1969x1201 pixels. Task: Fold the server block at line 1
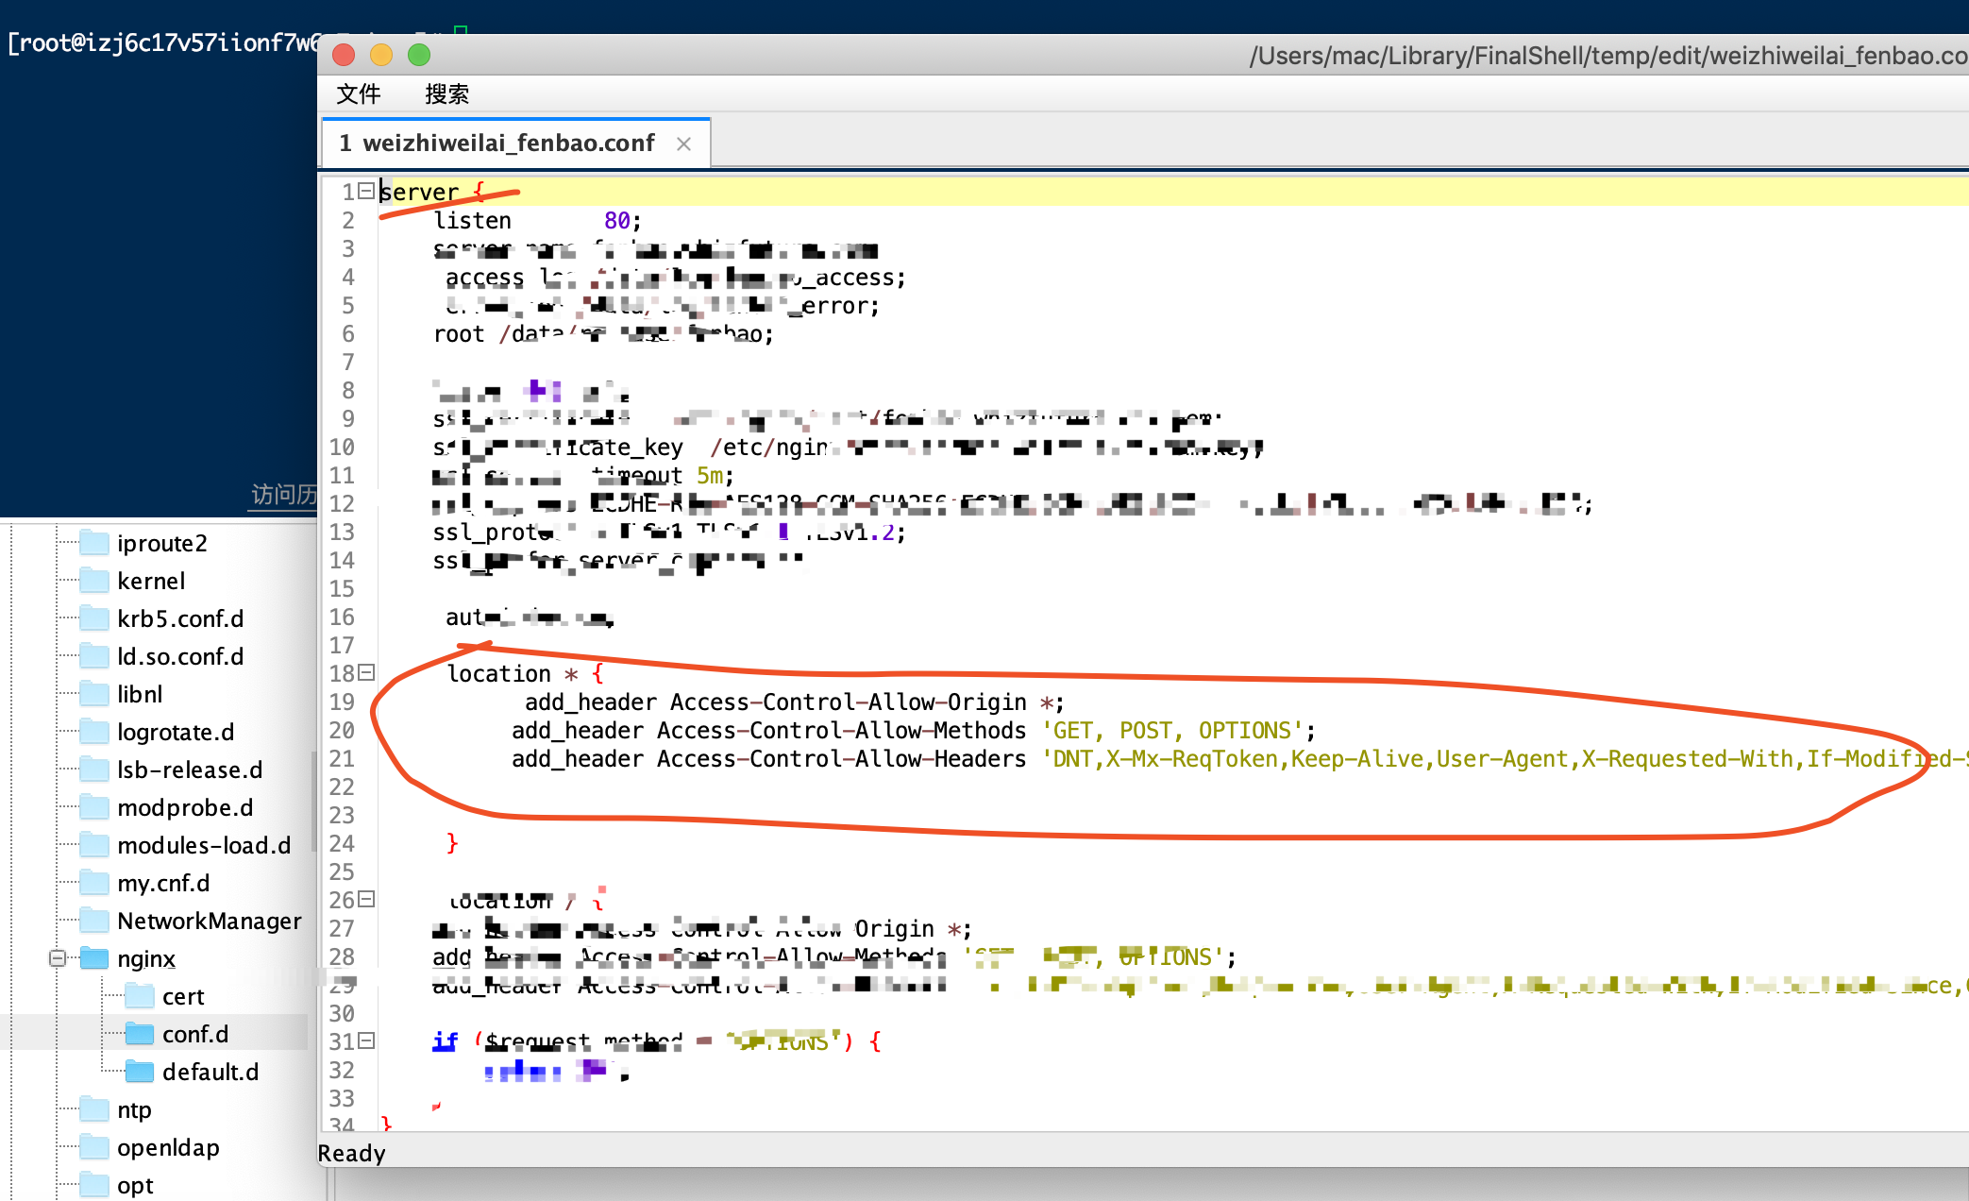tap(366, 191)
